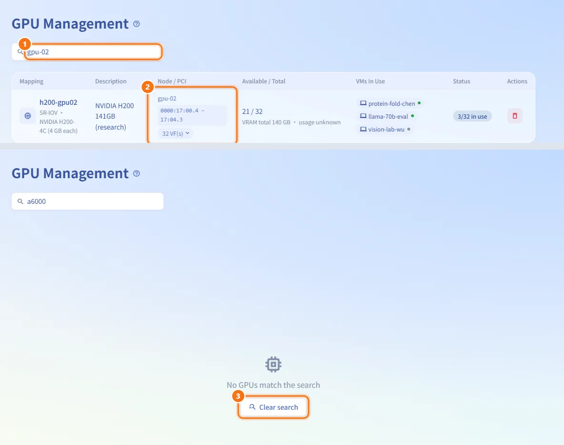
Task: Sort by the Description column header
Action: coord(111,81)
